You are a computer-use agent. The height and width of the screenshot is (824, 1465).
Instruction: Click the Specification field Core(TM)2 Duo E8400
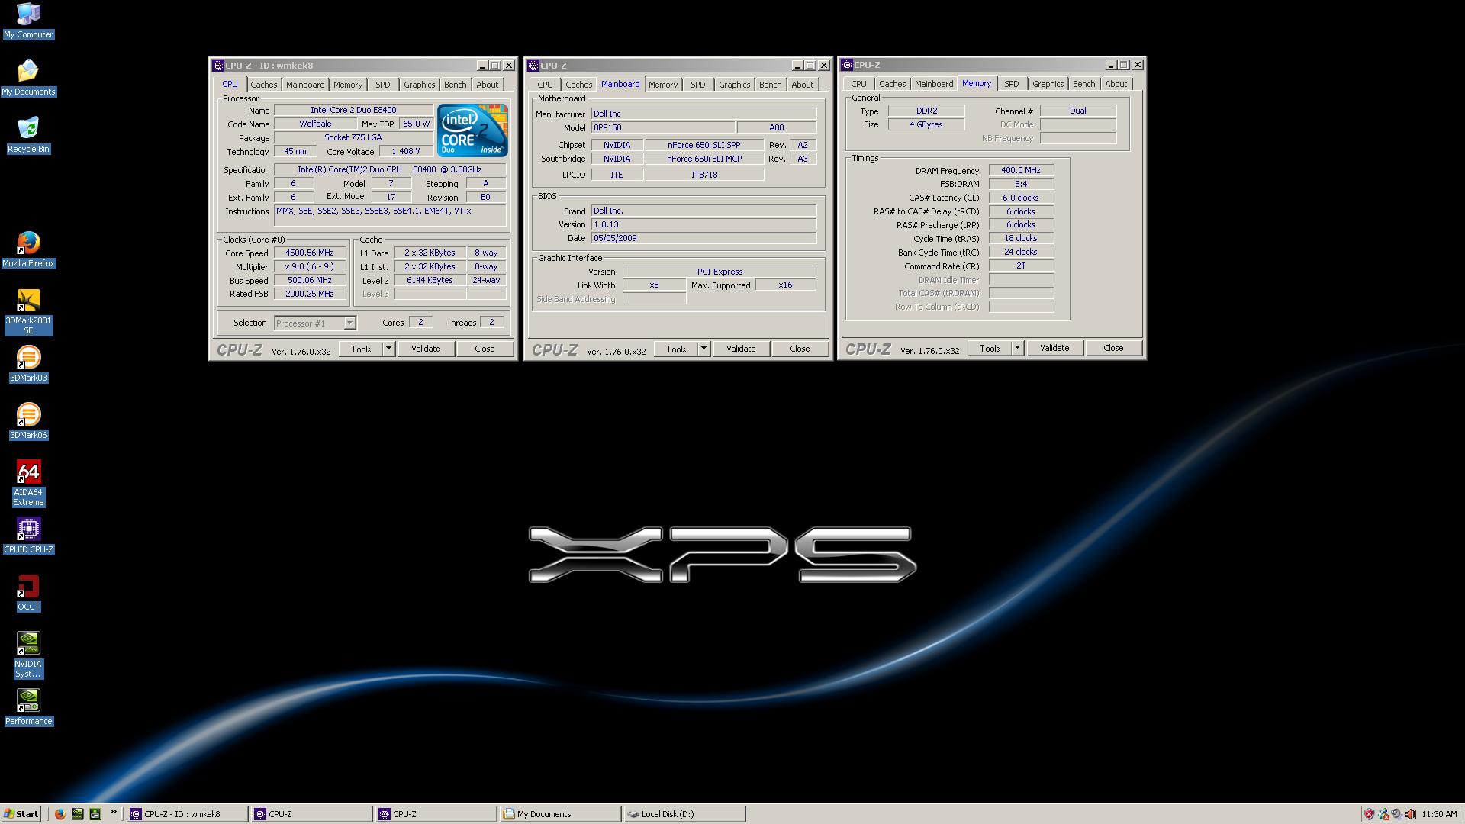390,169
